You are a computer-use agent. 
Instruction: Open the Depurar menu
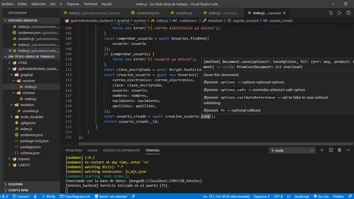72,4
